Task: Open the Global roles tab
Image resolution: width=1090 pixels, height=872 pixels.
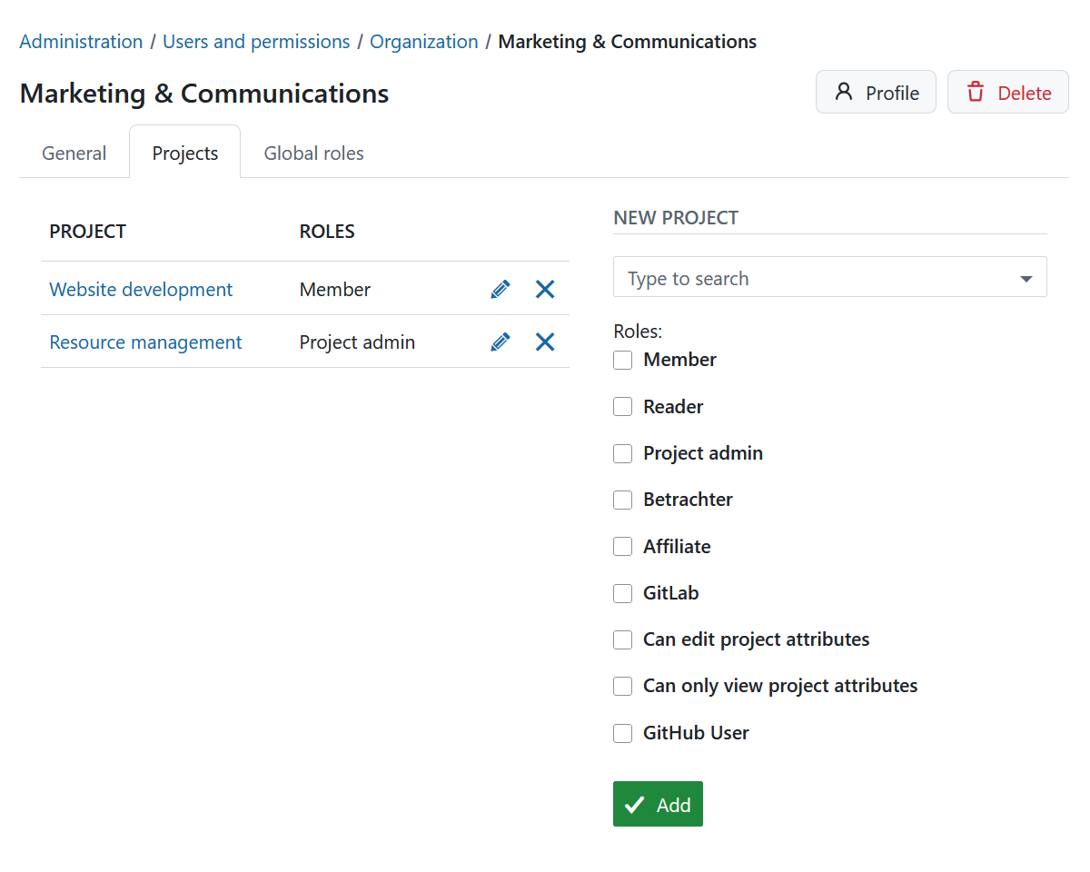Action: [314, 153]
